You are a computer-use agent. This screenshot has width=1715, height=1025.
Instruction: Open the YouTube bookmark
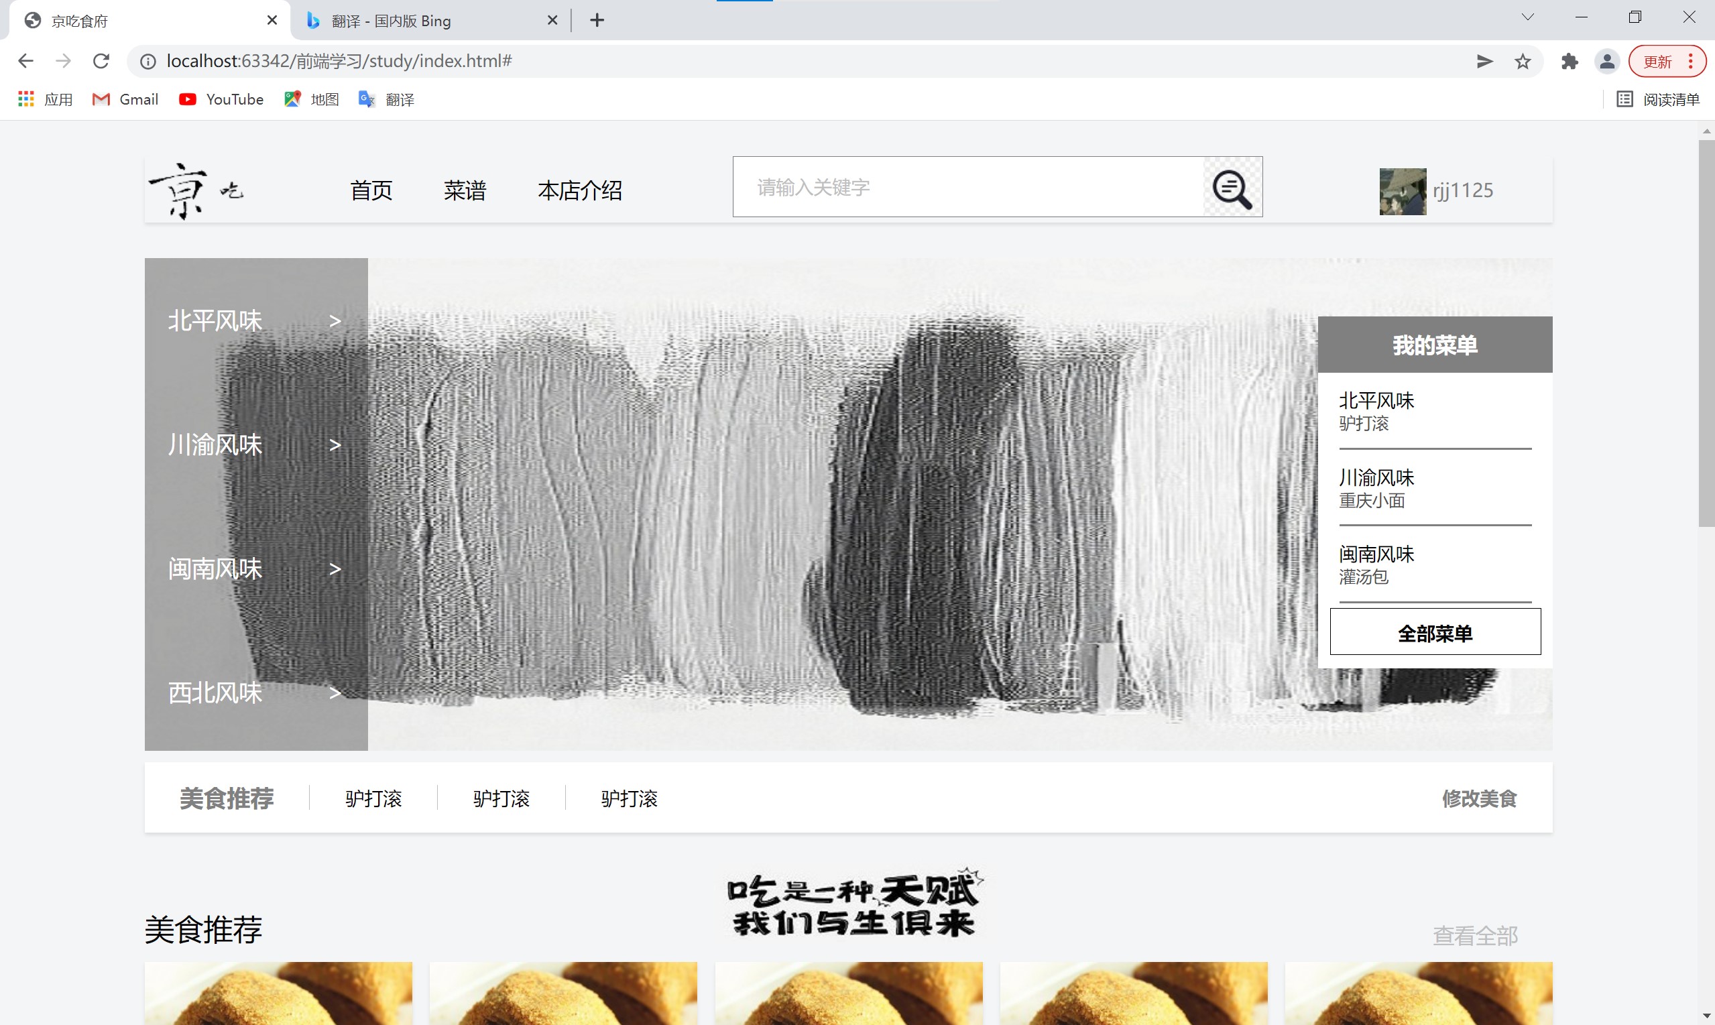pos(221,99)
